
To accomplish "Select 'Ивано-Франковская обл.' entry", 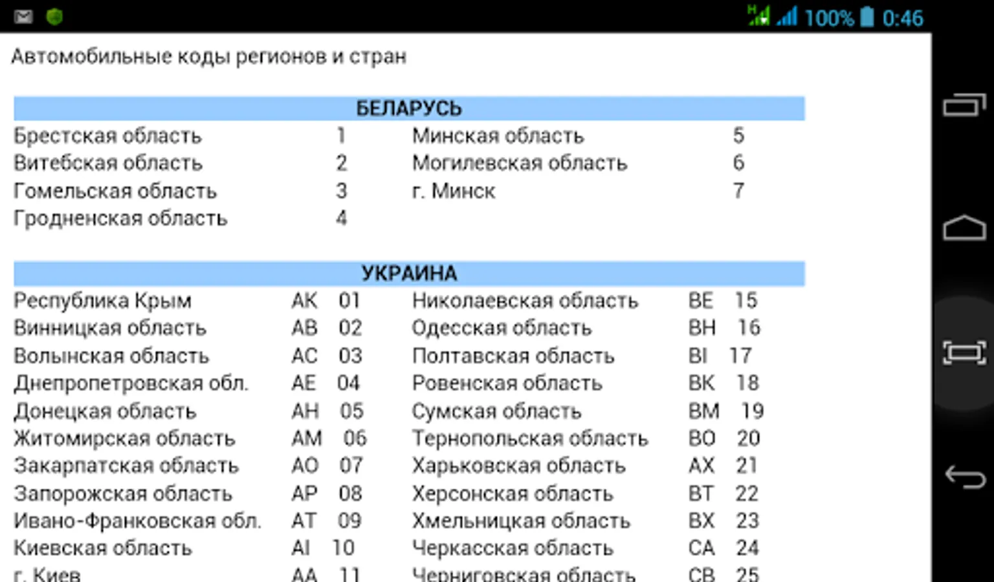I will 137,521.
